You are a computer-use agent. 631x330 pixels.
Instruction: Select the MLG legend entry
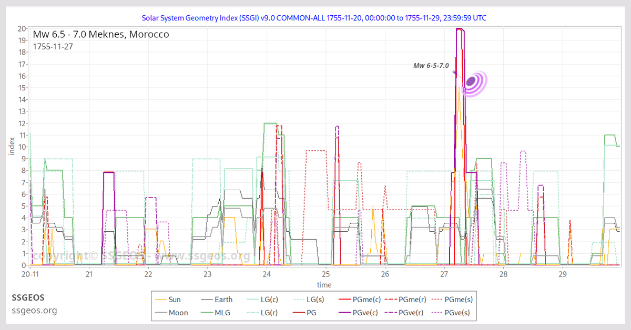(x=216, y=313)
